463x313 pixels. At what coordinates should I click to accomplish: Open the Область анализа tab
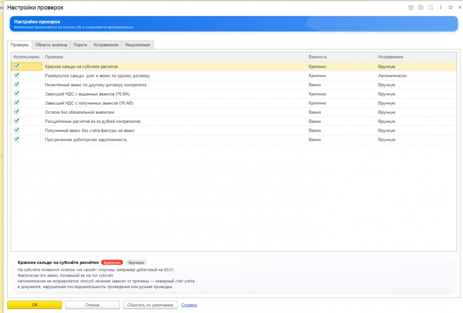click(x=51, y=45)
